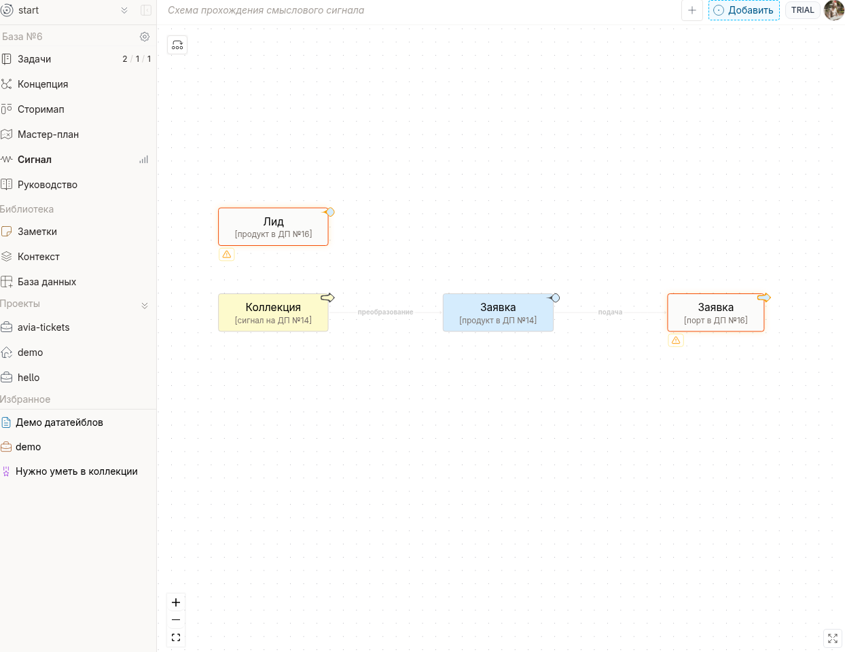Open the avia-tickets project

(43, 327)
